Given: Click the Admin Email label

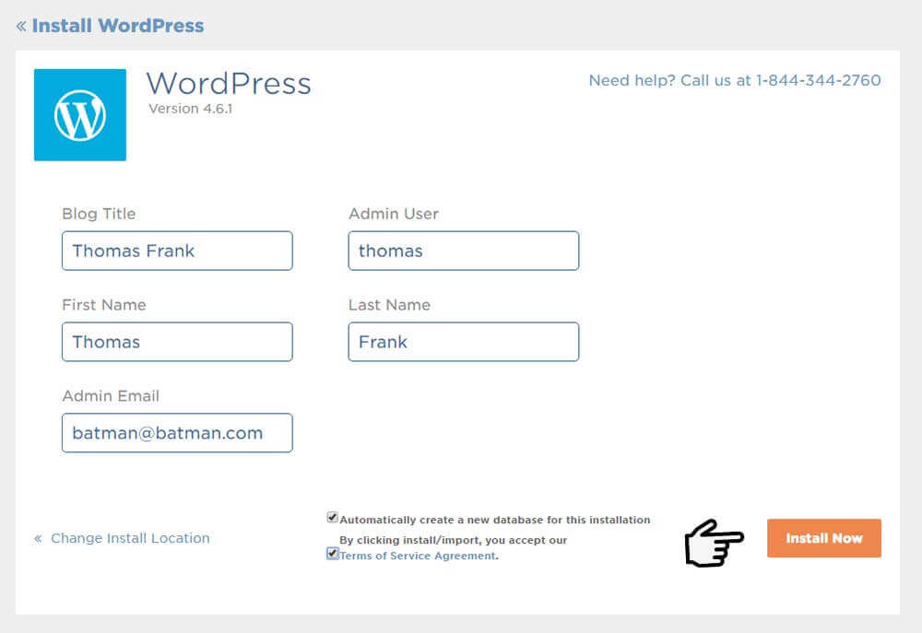Looking at the screenshot, I should (111, 396).
